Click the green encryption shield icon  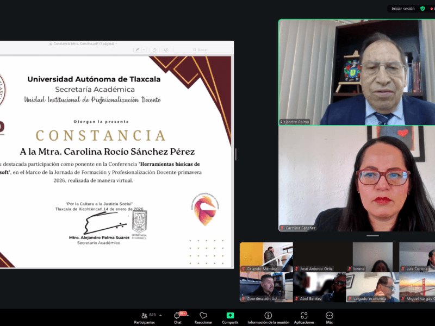coord(422,9)
